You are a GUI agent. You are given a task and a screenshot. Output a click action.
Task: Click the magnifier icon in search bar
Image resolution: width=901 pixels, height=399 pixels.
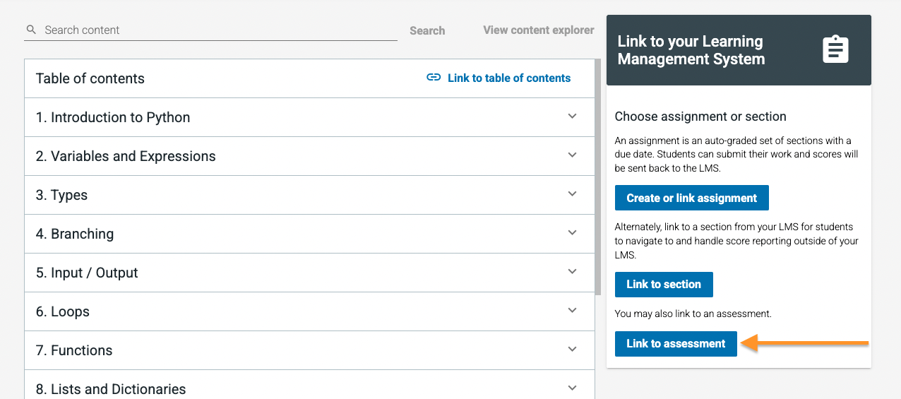coord(31,30)
